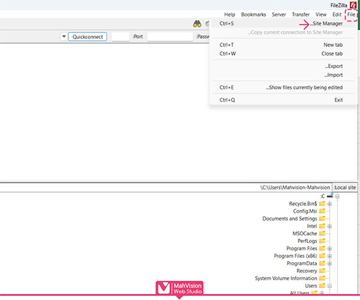Collapse the C: drive tree node
The image size is (360, 300).
coord(337,196)
